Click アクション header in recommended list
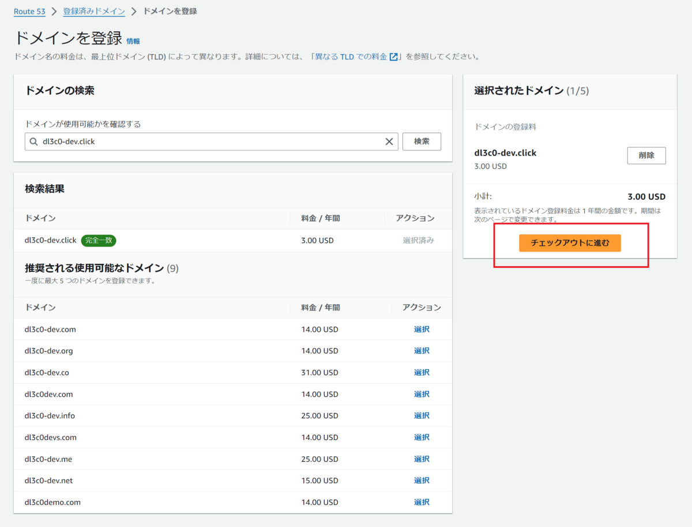Viewport: 692px width, 527px height. (x=422, y=308)
